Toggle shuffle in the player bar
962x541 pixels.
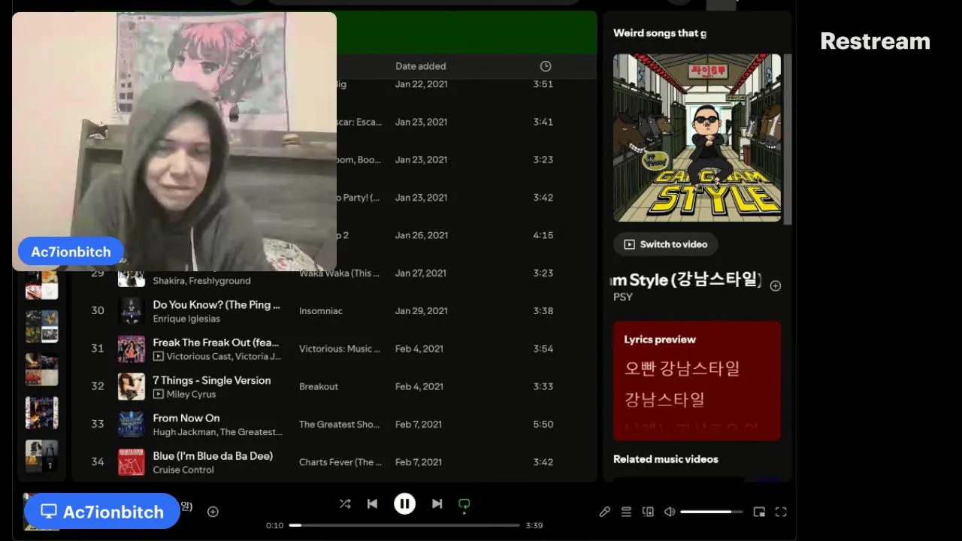[x=345, y=504]
